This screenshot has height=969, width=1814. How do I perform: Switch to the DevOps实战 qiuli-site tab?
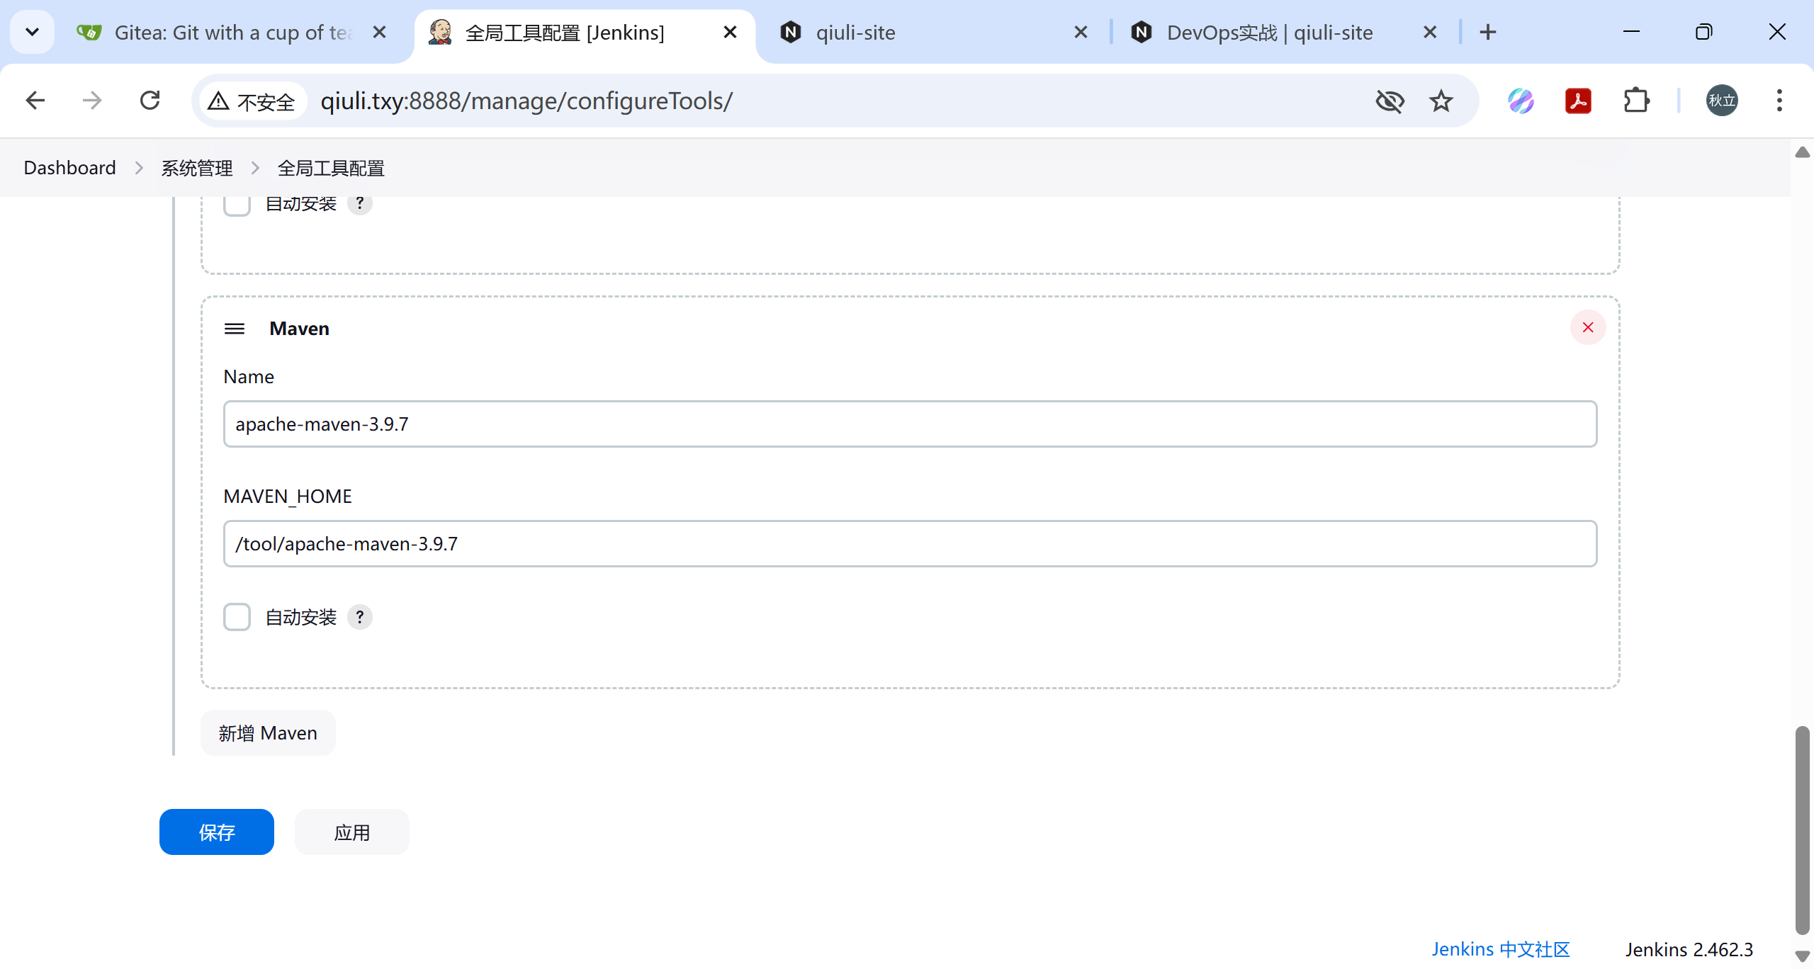click(1268, 33)
